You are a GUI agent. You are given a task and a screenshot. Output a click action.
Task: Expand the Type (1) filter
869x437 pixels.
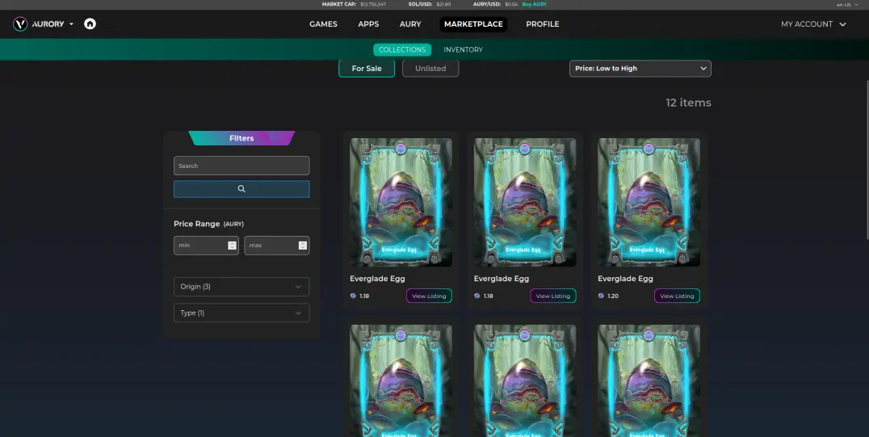[241, 313]
